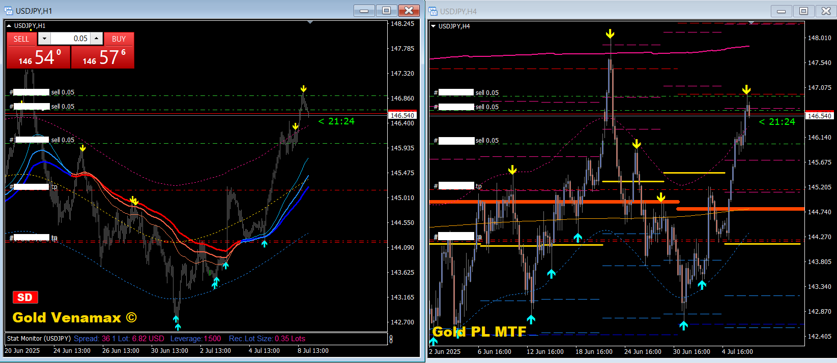This screenshot has height=363, width=837.
Task: Click the 8 Jul 13:00 label on H1 axis
Action: click(313, 351)
